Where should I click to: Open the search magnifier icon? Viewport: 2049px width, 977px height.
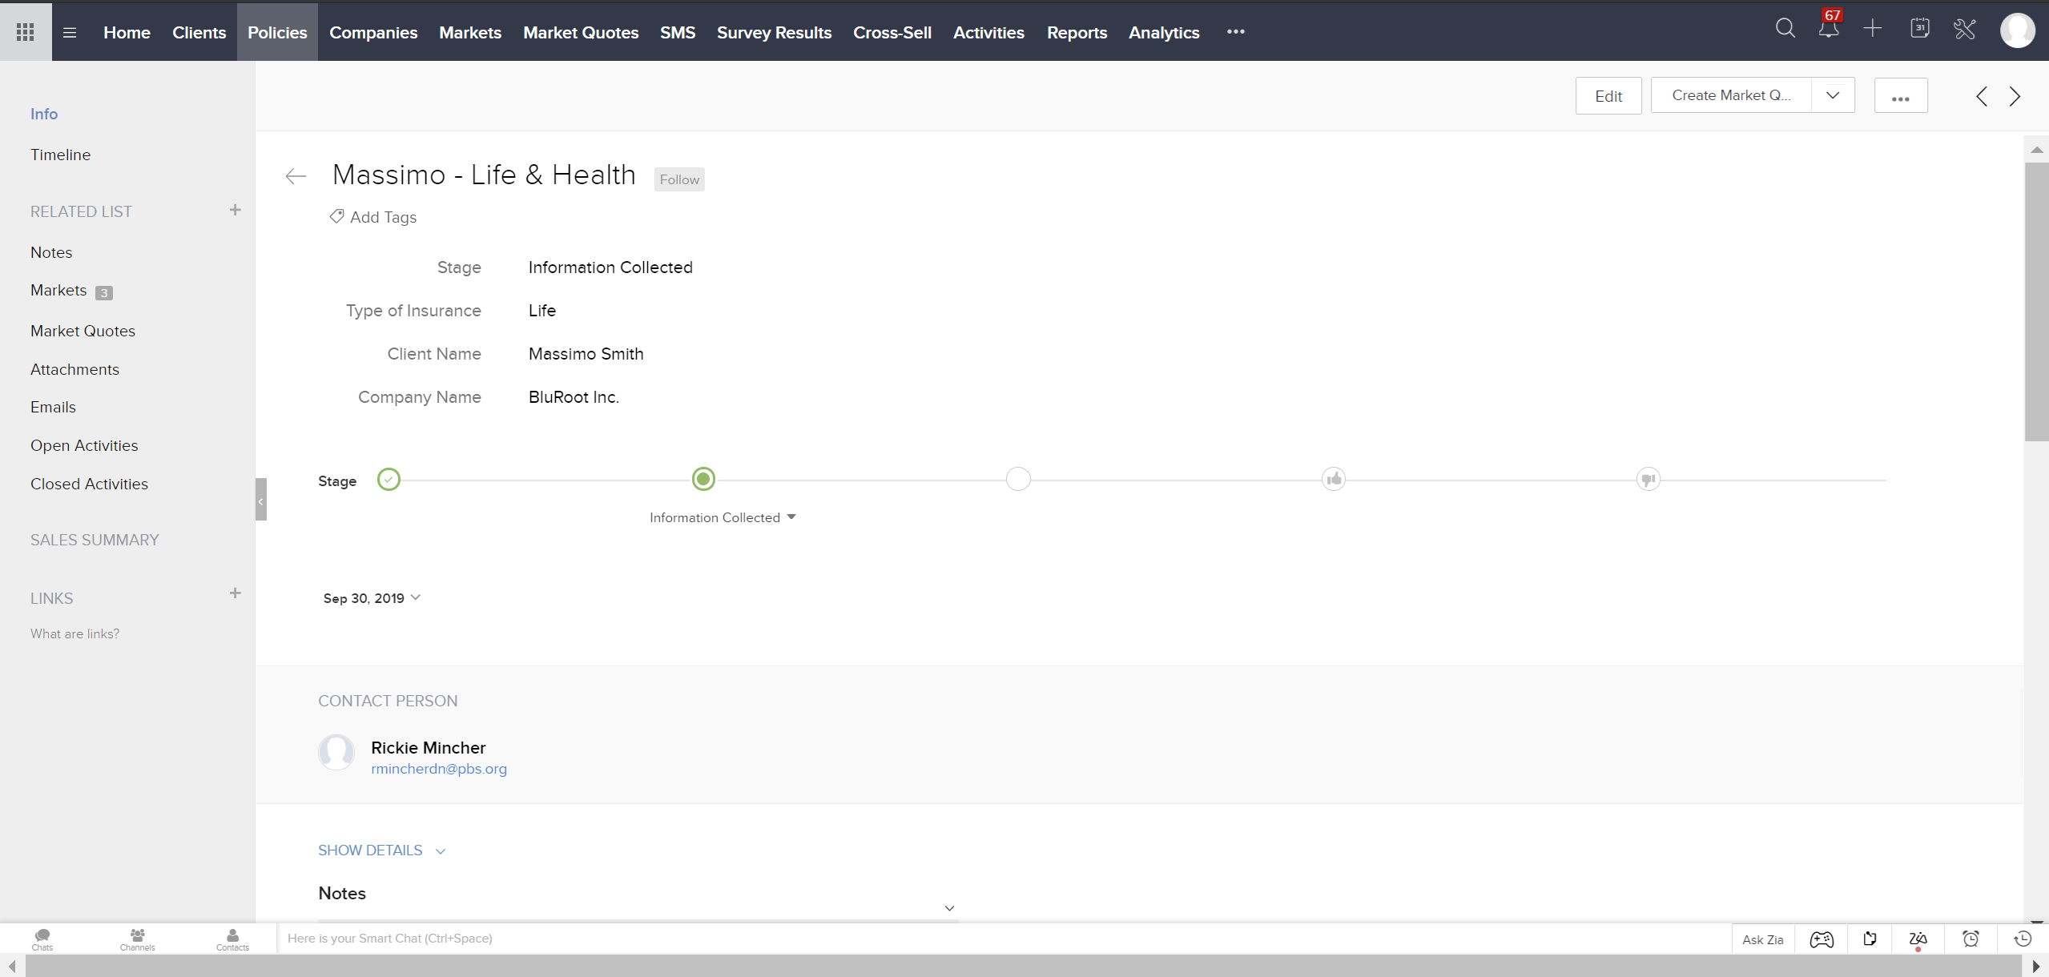click(1785, 30)
